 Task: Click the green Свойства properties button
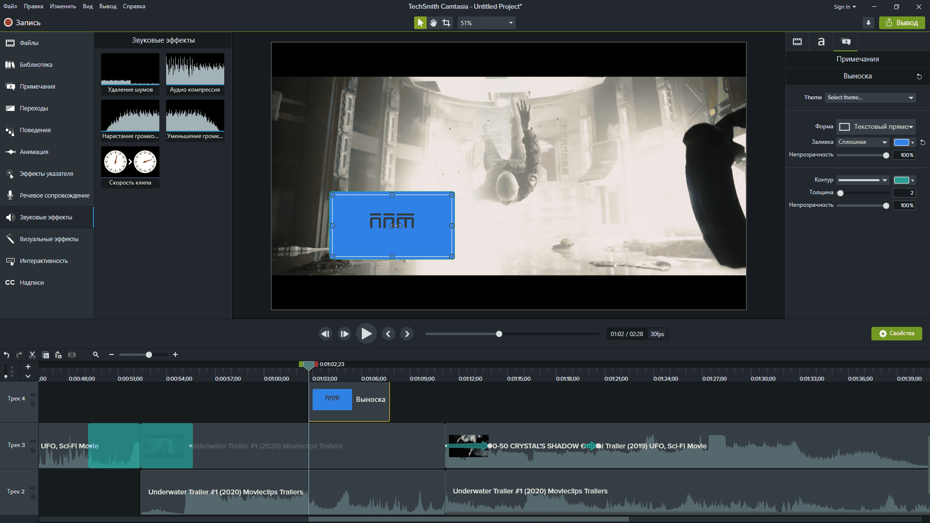897,334
